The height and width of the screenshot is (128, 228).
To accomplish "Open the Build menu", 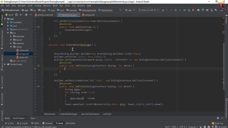I will coord(55,6).
